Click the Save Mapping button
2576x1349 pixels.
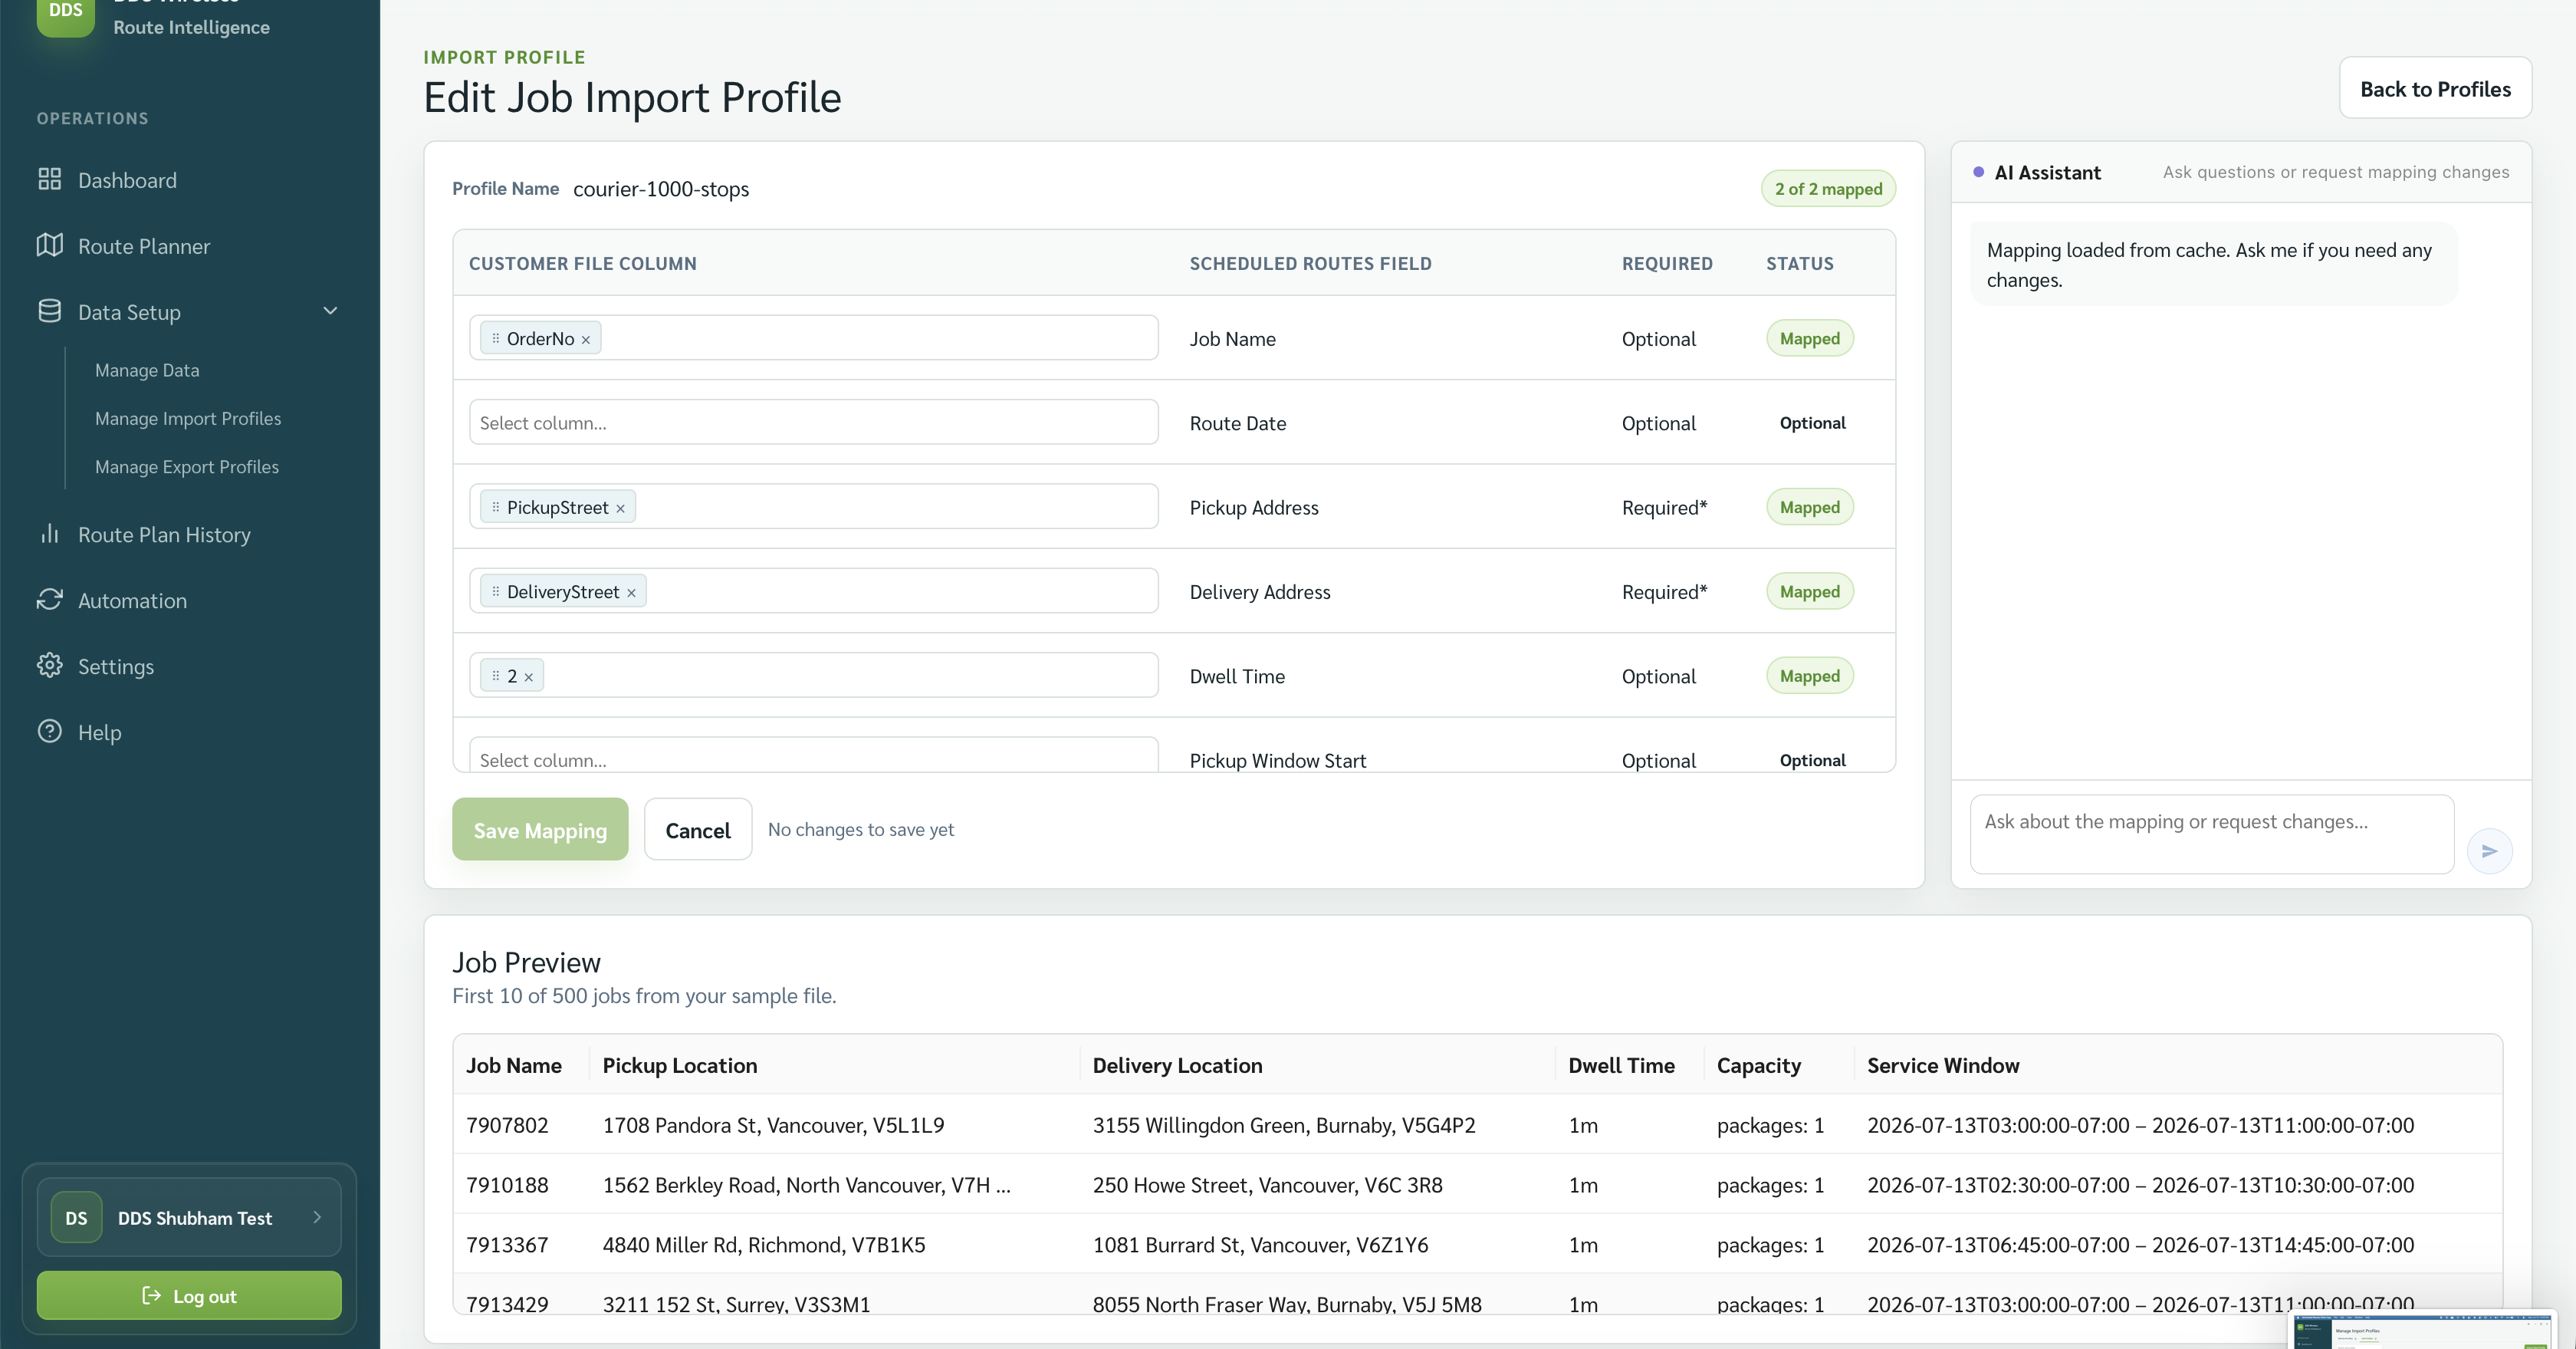[540, 829]
